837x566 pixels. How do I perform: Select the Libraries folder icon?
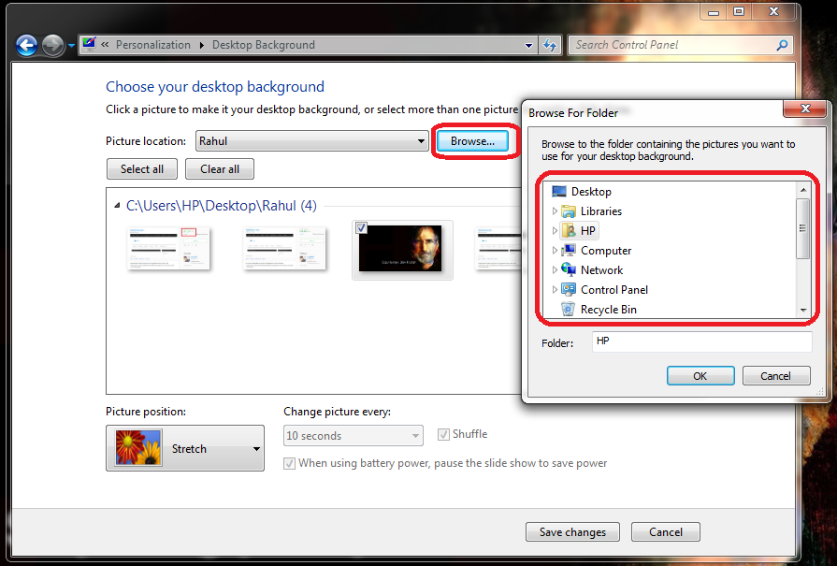[569, 211]
